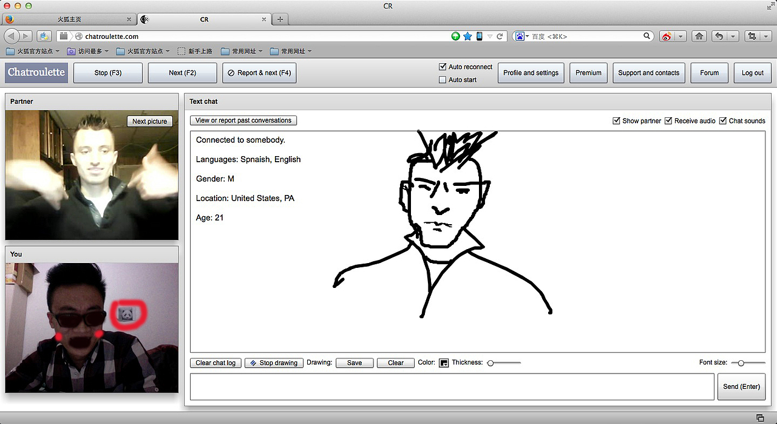
Task: Open the Premium page
Action: (x=588, y=73)
